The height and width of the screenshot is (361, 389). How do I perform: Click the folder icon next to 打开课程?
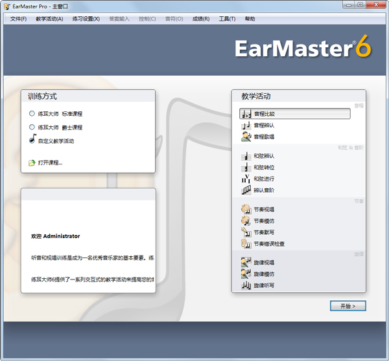pyautogui.click(x=32, y=163)
